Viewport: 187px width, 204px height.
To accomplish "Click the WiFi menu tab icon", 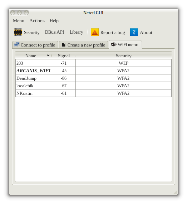I will (114, 44).
